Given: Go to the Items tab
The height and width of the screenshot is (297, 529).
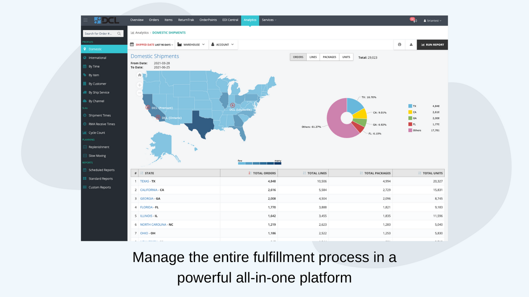Looking at the screenshot, I should (168, 20).
